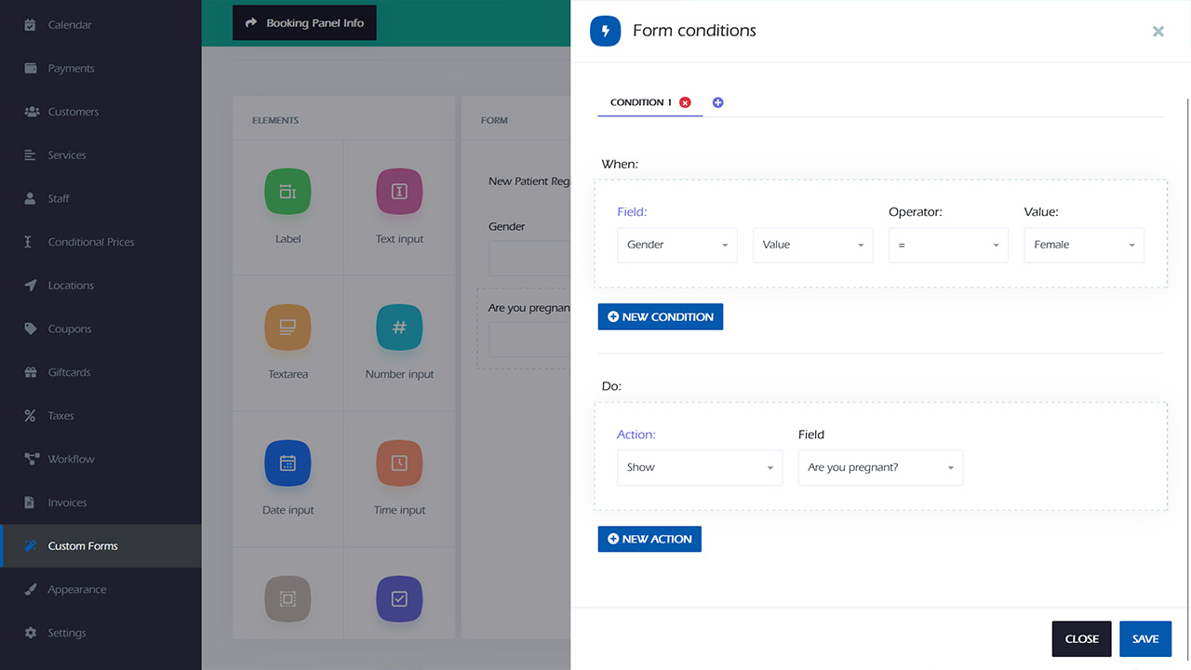Expand the 'Are you pregnant?' field dropdown

tap(880, 467)
